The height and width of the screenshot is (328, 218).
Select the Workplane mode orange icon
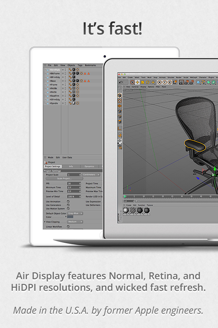(120, 106)
